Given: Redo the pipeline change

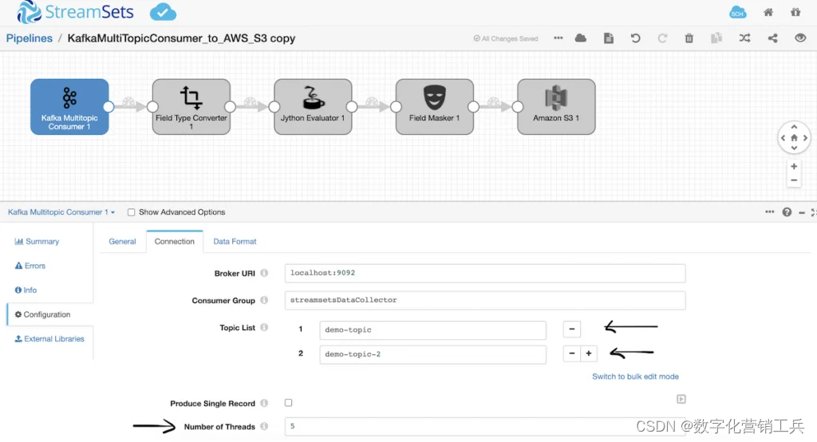Looking at the screenshot, I should tap(662, 38).
